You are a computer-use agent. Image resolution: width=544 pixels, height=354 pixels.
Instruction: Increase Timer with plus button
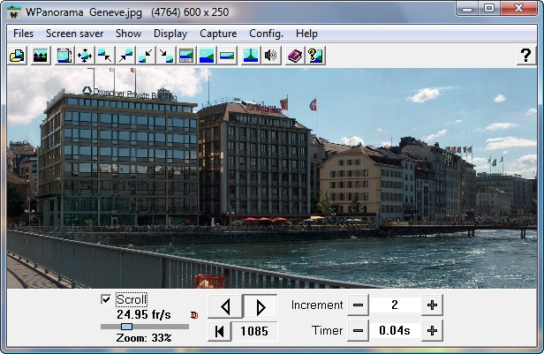pyautogui.click(x=432, y=331)
